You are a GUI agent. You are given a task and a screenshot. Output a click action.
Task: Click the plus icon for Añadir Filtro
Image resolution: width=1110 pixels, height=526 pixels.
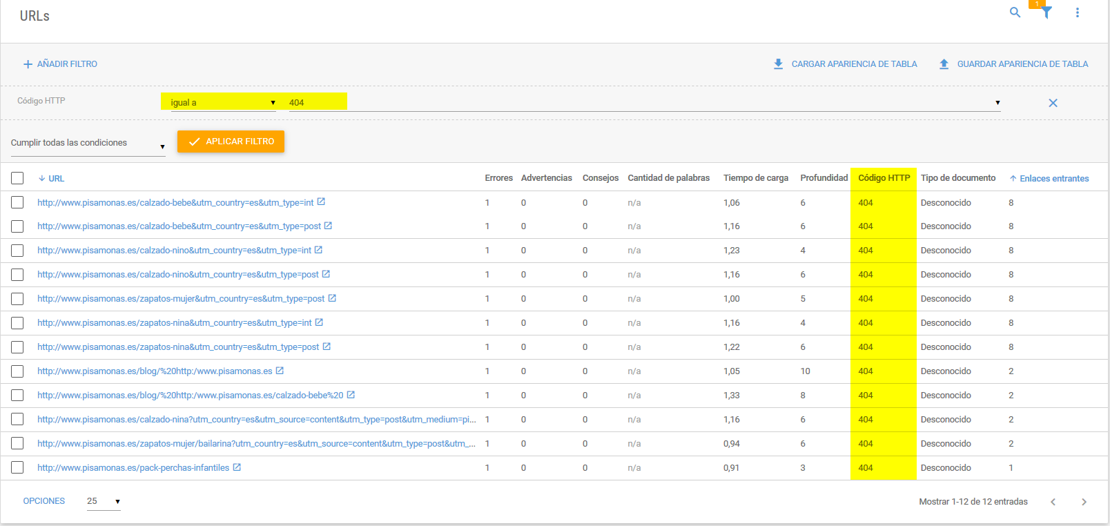[28, 64]
